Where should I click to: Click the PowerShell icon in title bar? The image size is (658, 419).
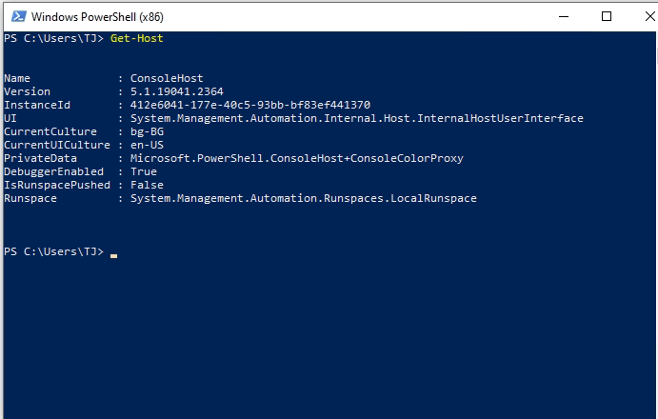click(18, 17)
